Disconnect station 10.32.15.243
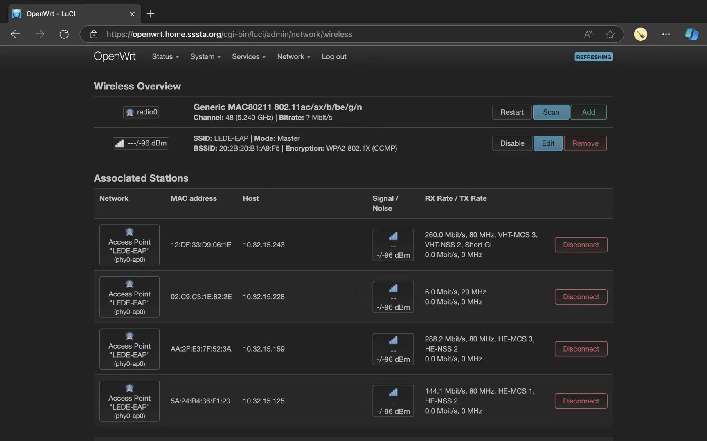The height and width of the screenshot is (441, 707). click(581, 245)
